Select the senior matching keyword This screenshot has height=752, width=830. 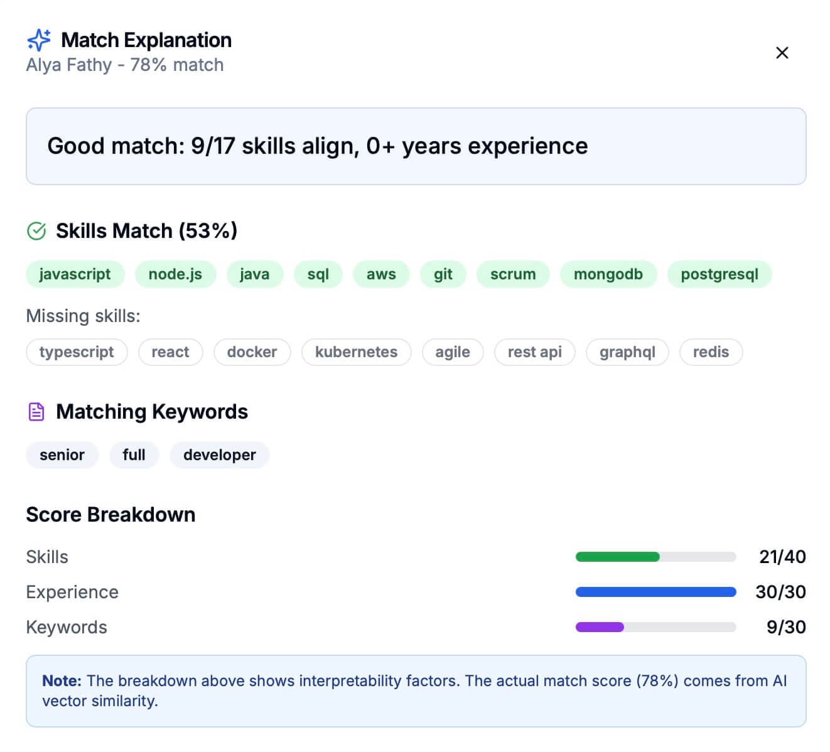[x=62, y=454]
